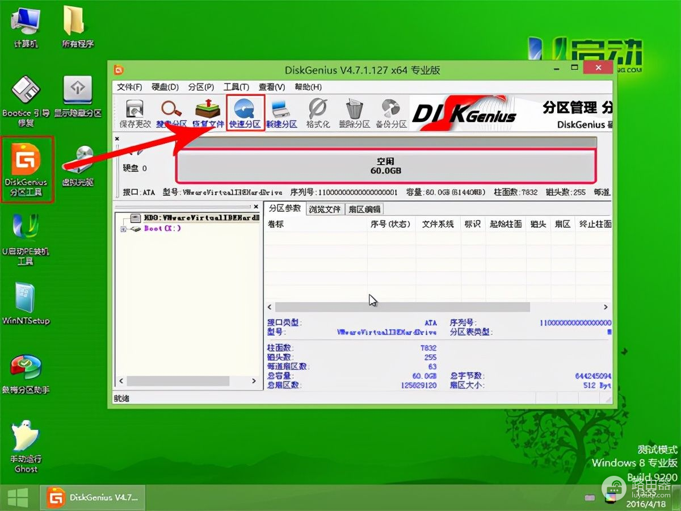Click the WinNTSetup desktop icon
The width and height of the screenshot is (681, 511).
[x=26, y=304]
